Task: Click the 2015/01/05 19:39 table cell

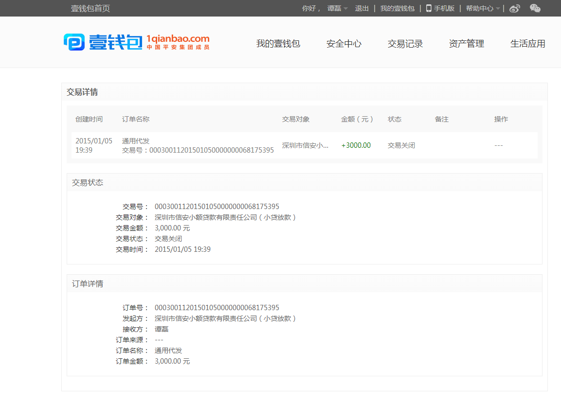Action: [94, 145]
